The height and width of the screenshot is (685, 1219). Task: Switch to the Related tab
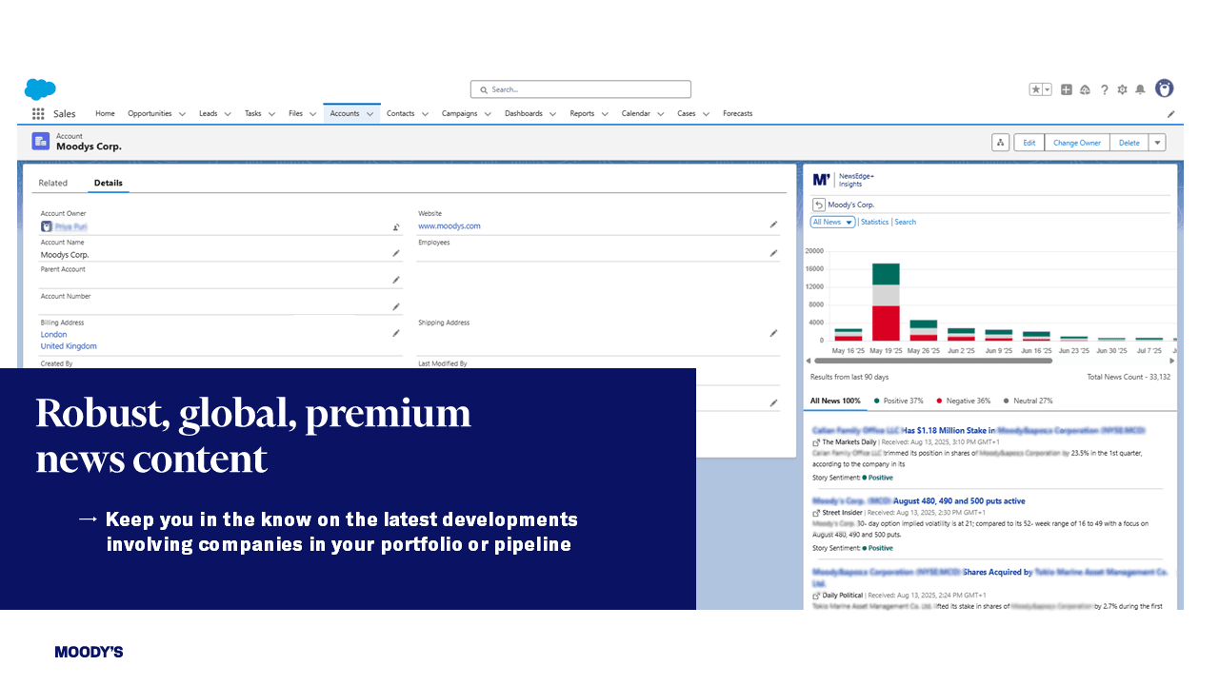click(x=53, y=183)
